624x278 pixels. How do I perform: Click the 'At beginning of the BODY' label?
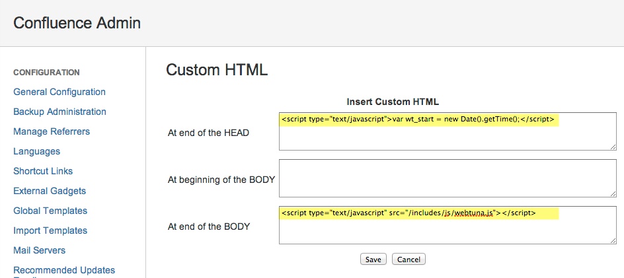tap(221, 180)
